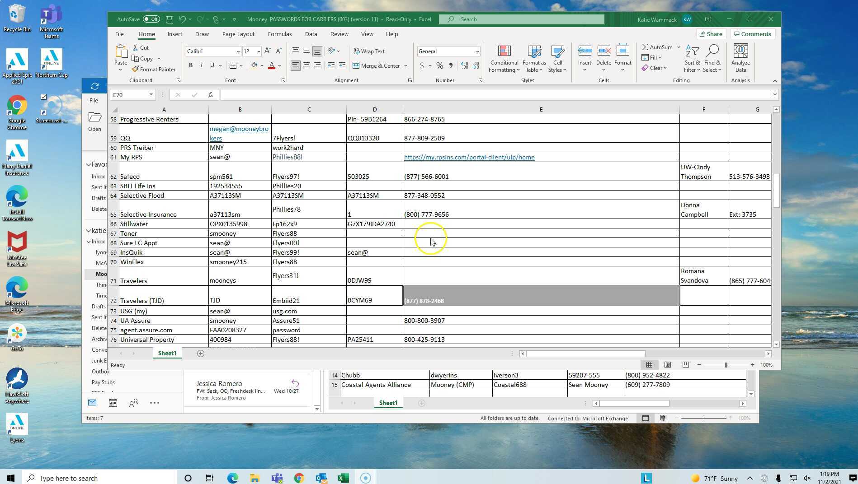Open the my.rpsins.com portal hyperlink
Viewport: 858px width, 484px height.
coord(469,157)
